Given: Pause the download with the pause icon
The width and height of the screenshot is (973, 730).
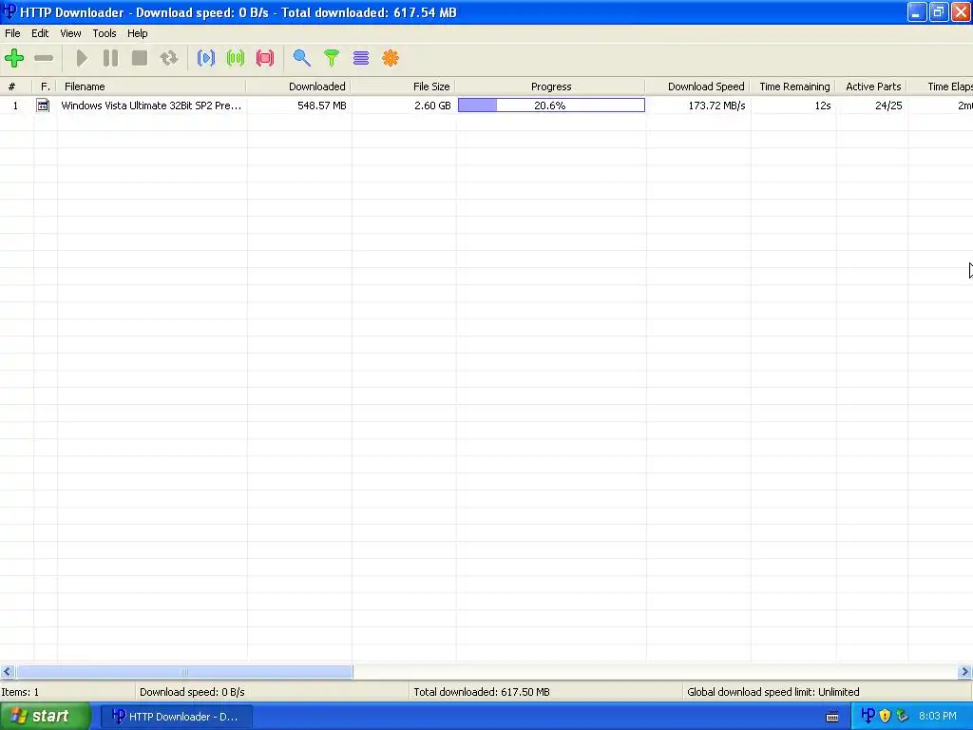Looking at the screenshot, I should pos(110,58).
